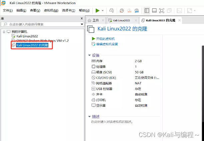
Task: Open the 文件(F) menu
Action: pyautogui.click(x=8, y=10)
